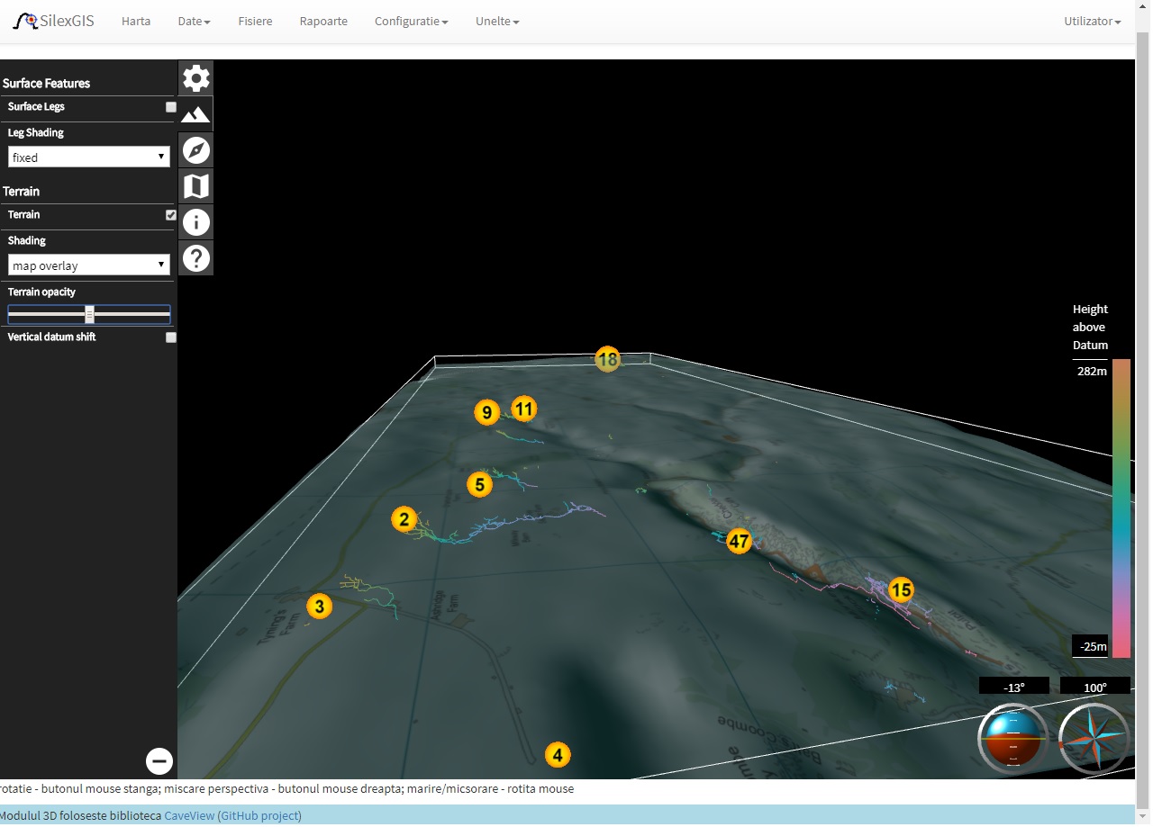Open the compass navigation tab
1153x827 pixels.
tap(196, 150)
